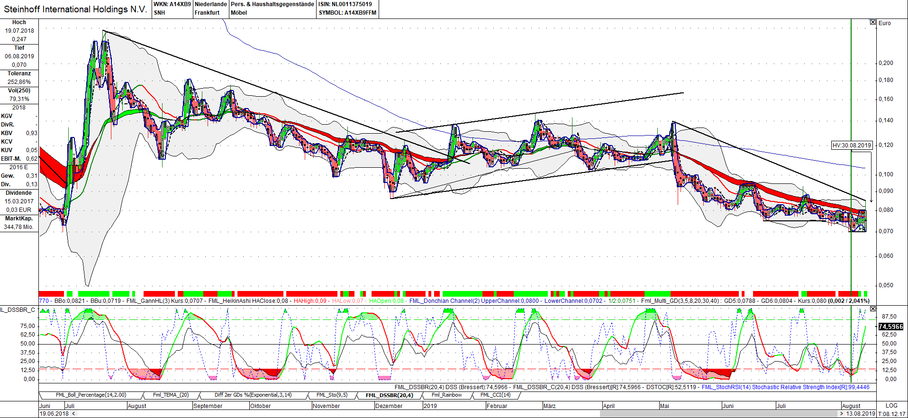Viewport: 908px width, 418px height.
Task: Close the price chart panel with X icon
Action: pyautogui.click(x=873, y=22)
